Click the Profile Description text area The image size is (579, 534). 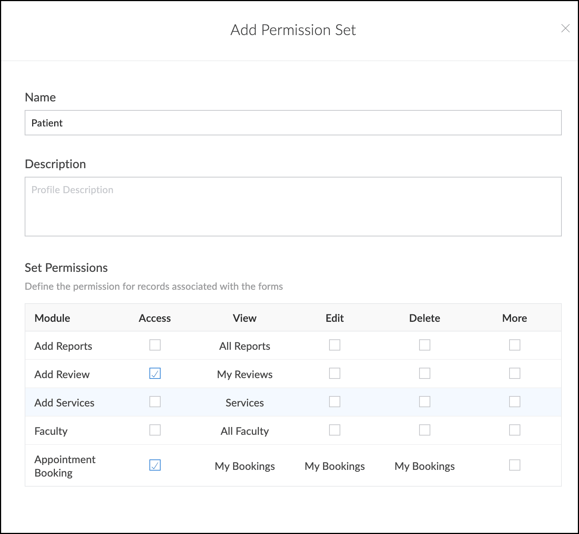point(293,206)
